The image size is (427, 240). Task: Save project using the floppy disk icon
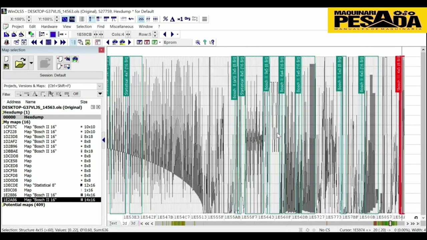pyautogui.click(x=6, y=66)
